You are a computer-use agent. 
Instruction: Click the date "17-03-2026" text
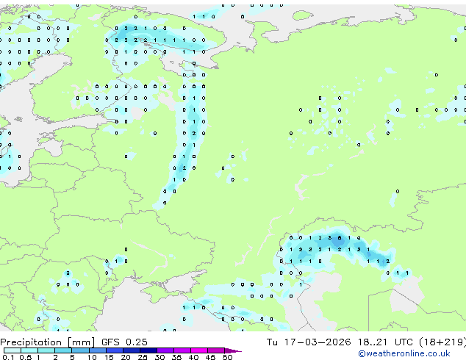318,342
